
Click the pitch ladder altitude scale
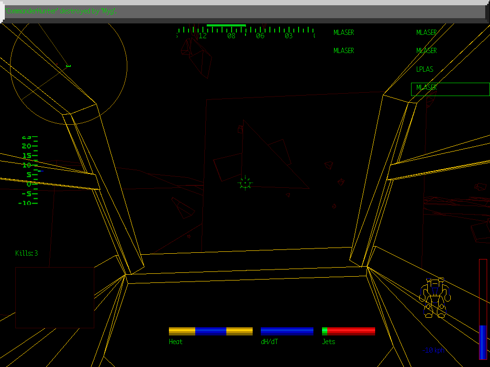30,170
